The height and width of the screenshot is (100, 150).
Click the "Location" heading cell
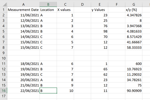pyautogui.click(x=48, y=10)
